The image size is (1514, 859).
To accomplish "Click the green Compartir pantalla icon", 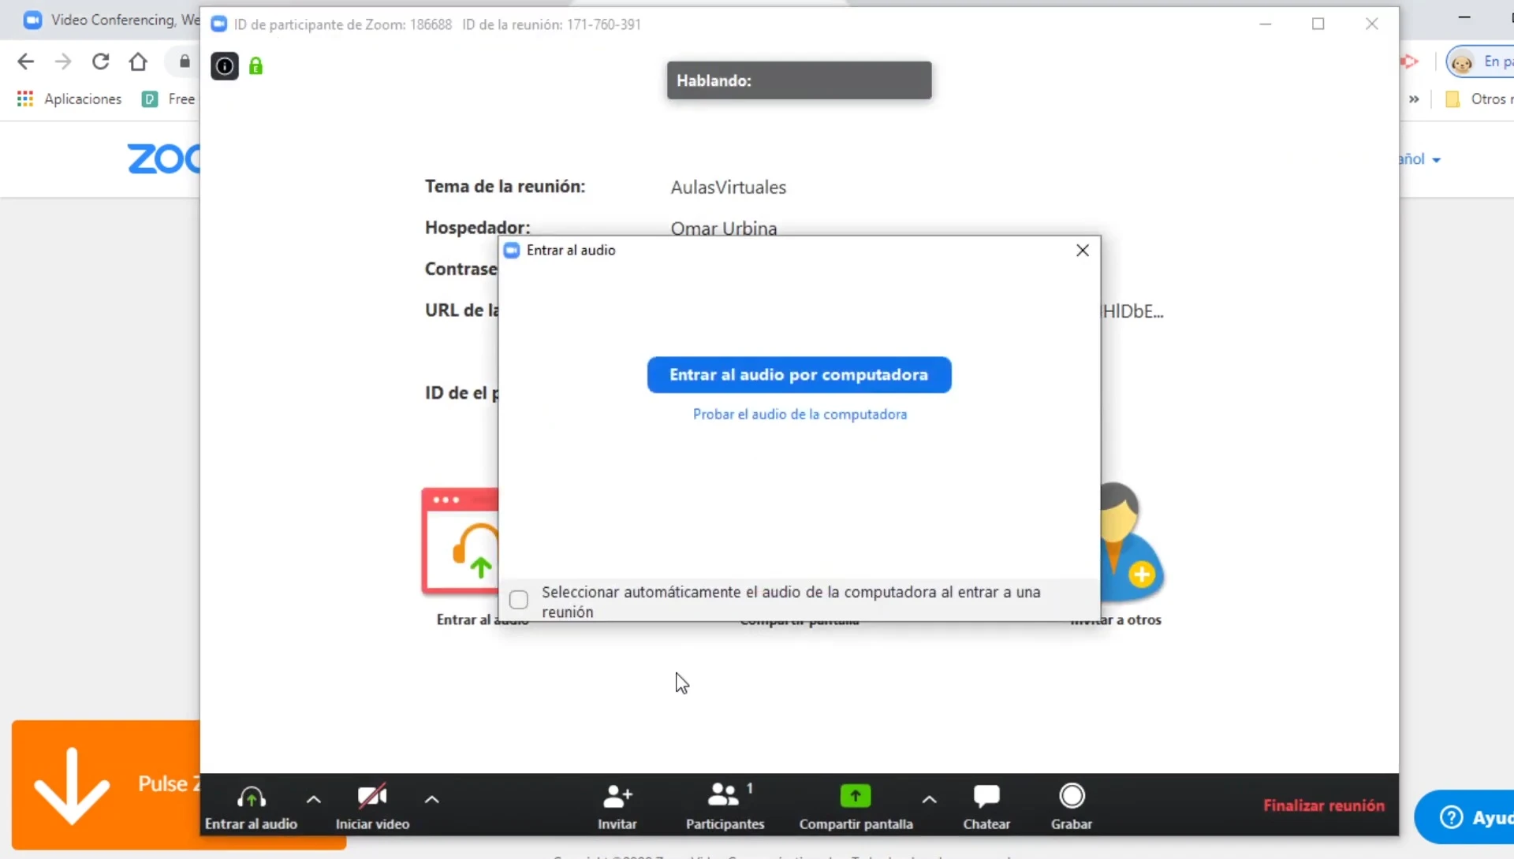I will (x=856, y=796).
